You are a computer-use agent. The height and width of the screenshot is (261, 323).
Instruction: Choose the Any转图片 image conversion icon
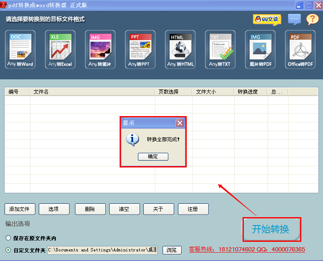100,50
